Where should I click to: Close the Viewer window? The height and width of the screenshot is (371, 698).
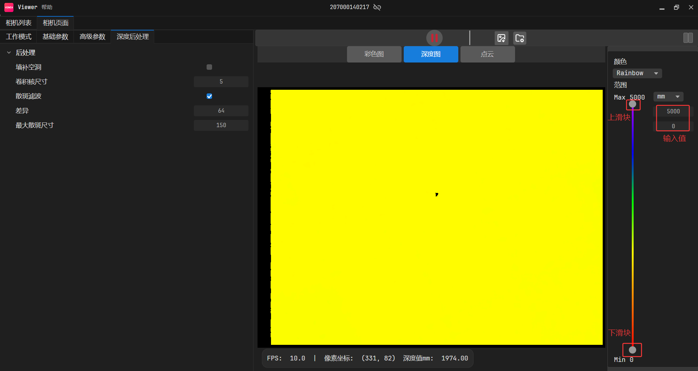pos(691,7)
